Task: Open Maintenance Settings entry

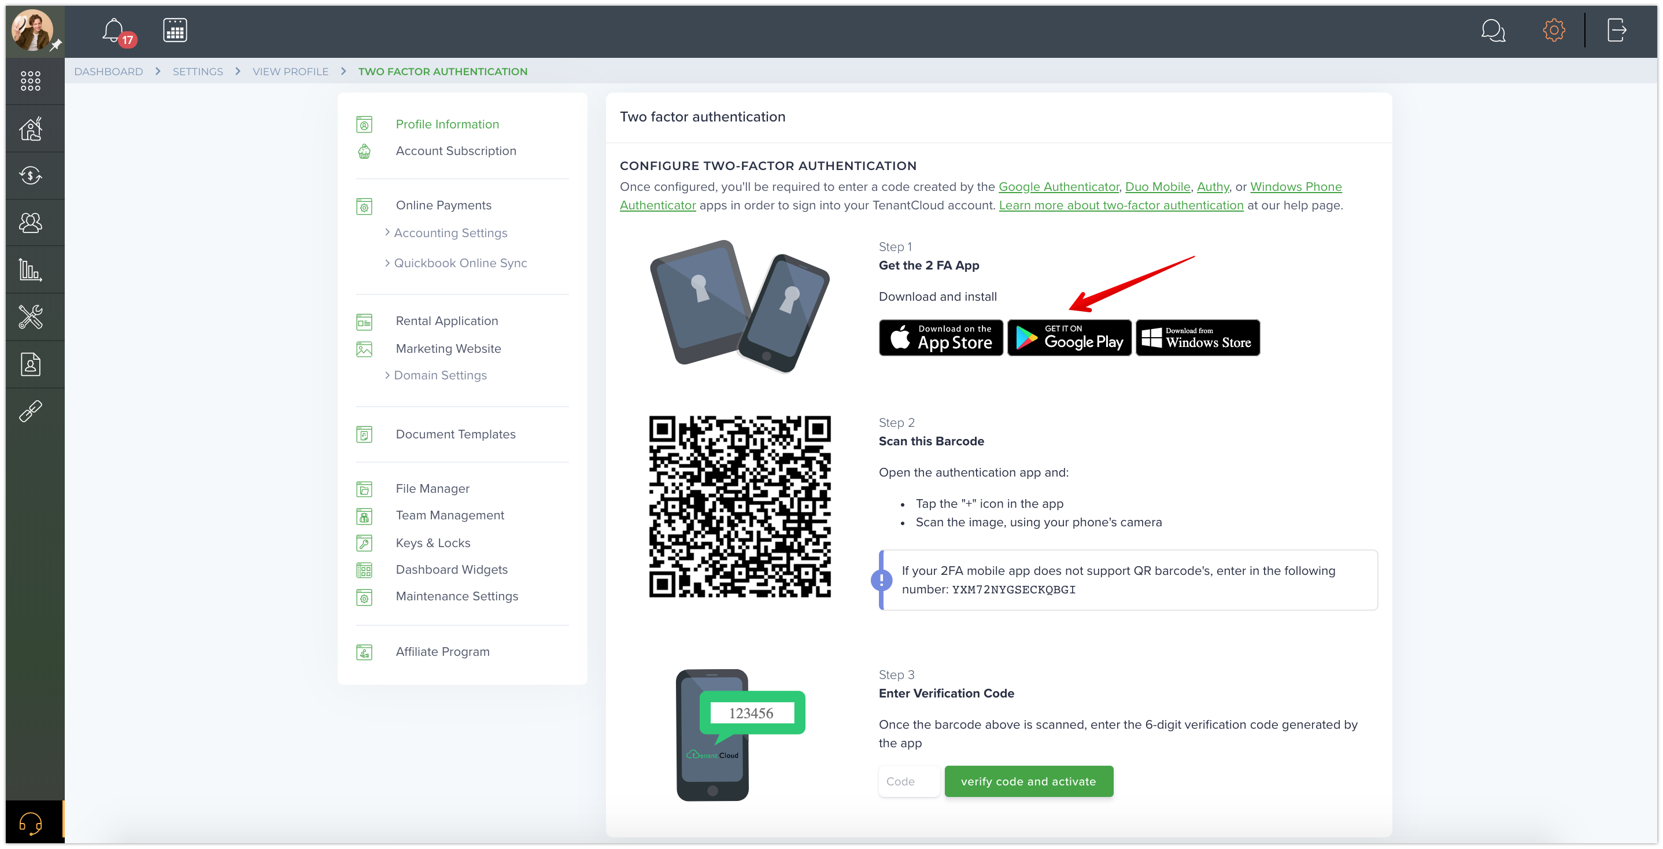Action: pos(456,596)
